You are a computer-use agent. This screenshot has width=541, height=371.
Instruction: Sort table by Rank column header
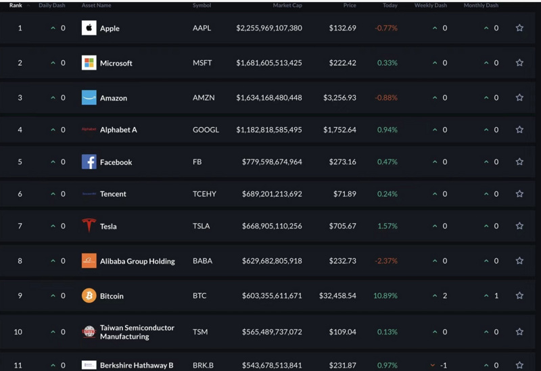(x=16, y=5)
